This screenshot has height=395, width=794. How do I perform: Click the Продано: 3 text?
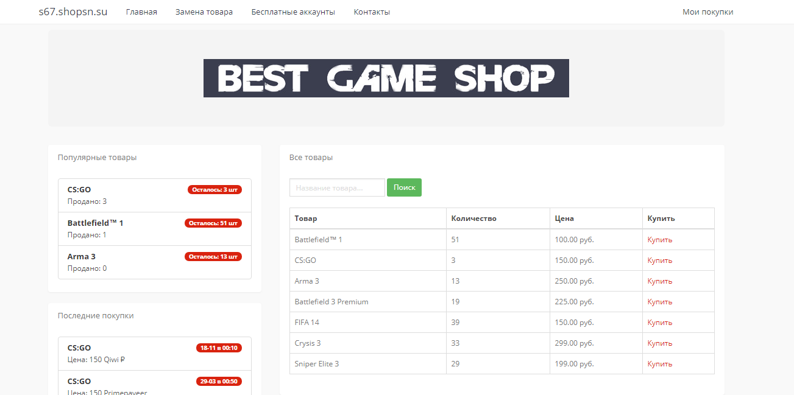coord(87,201)
